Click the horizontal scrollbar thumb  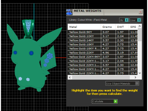point(101,77)
